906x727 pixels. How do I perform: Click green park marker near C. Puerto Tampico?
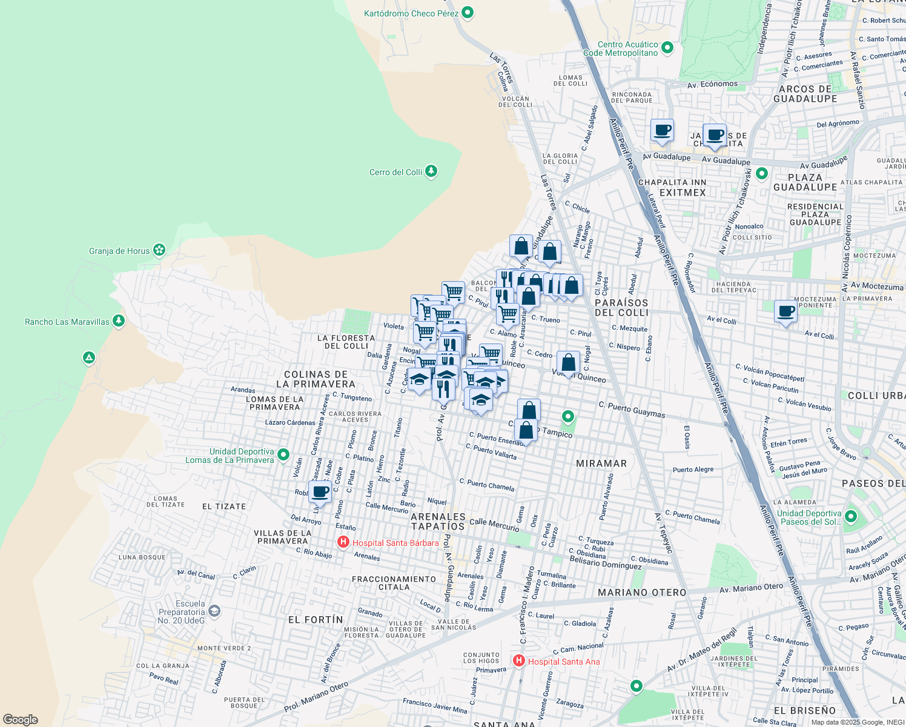click(x=568, y=416)
